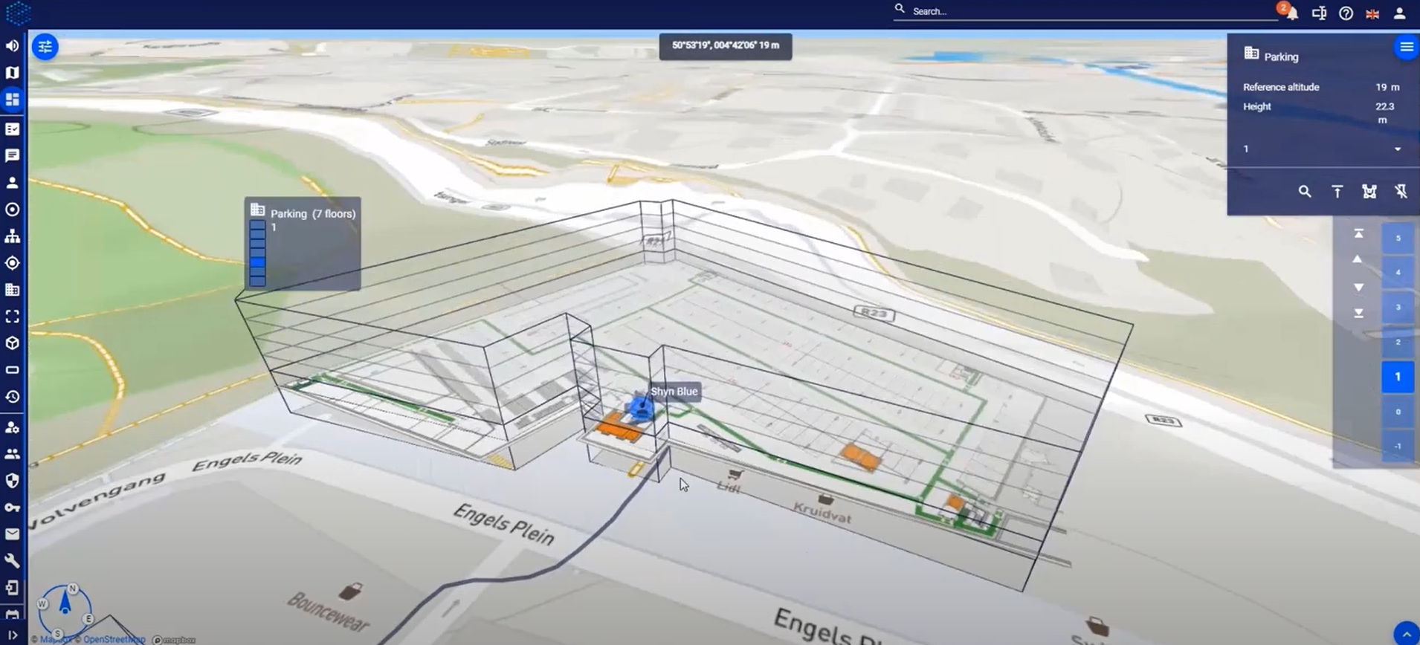Select floor 3 in floor selector
The width and height of the screenshot is (1420, 645).
(1398, 307)
